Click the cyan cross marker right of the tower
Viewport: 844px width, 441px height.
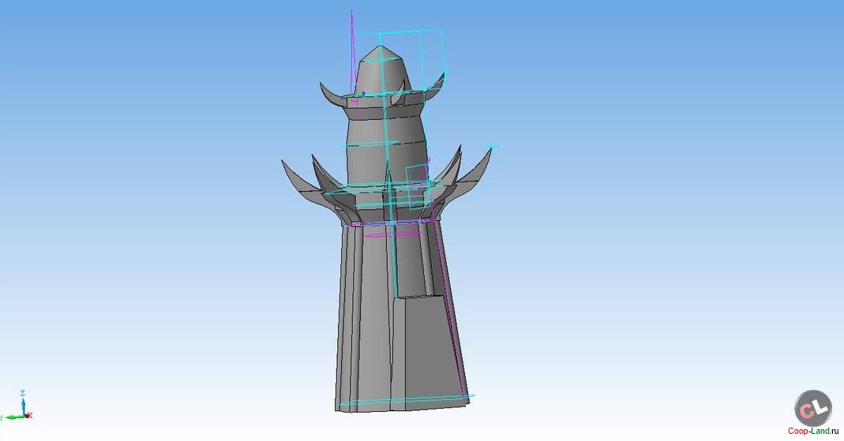click(491, 147)
